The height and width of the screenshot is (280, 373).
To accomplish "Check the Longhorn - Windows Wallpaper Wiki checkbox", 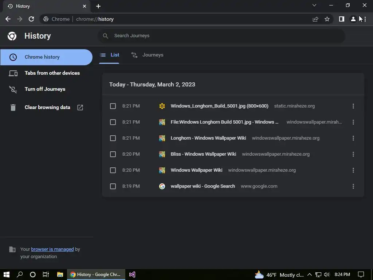I will tap(113, 138).
